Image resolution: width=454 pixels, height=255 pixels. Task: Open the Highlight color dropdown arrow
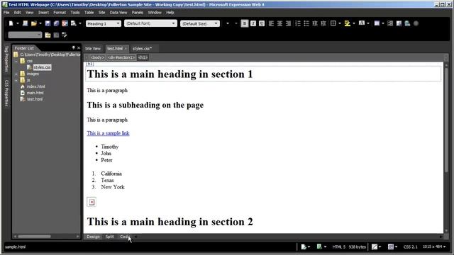[x=354, y=23]
